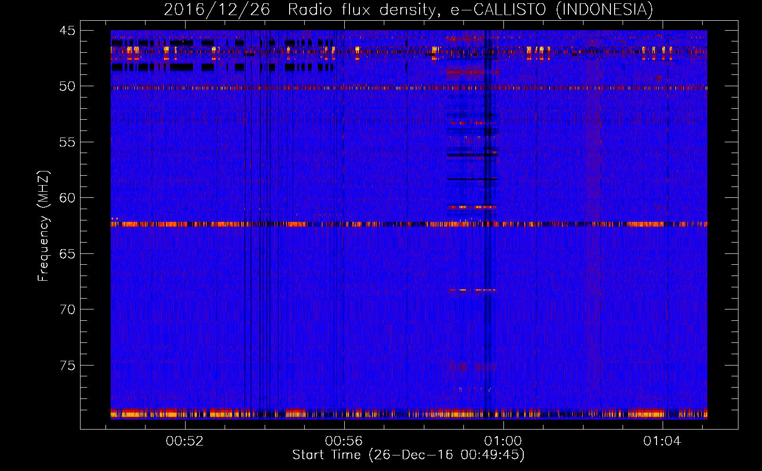This screenshot has width=762, height=471.
Task: Click the 00:56 time tick label
Action: pyautogui.click(x=344, y=441)
